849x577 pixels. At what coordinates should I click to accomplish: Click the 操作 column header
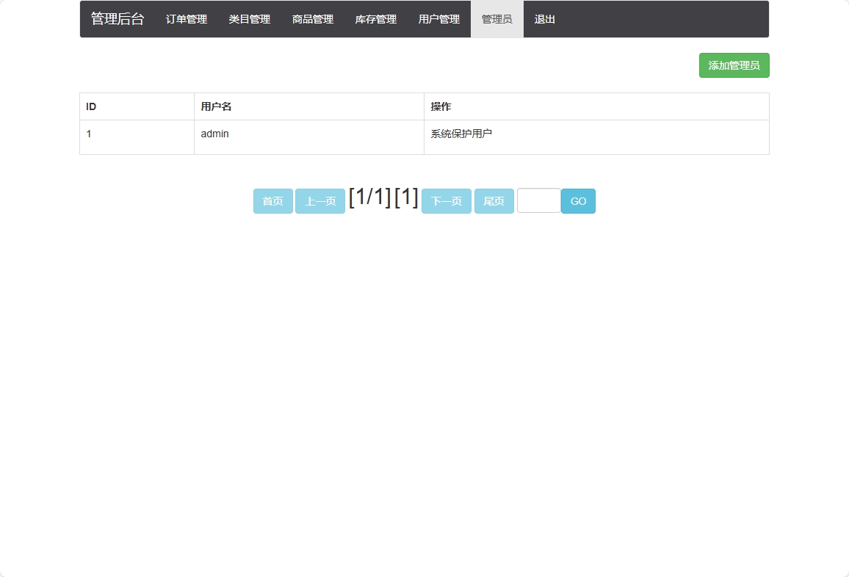tap(439, 106)
